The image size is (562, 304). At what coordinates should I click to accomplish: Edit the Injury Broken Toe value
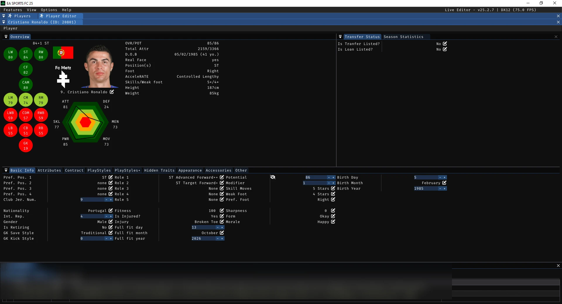(222, 222)
